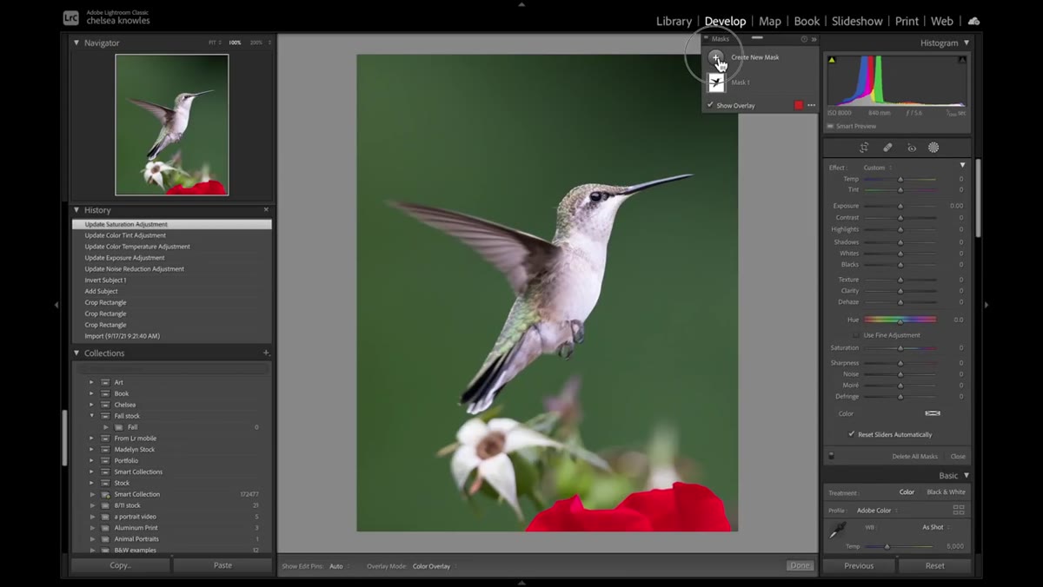Collapse the Basic panel
The height and width of the screenshot is (587, 1043).
(x=967, y=476)
